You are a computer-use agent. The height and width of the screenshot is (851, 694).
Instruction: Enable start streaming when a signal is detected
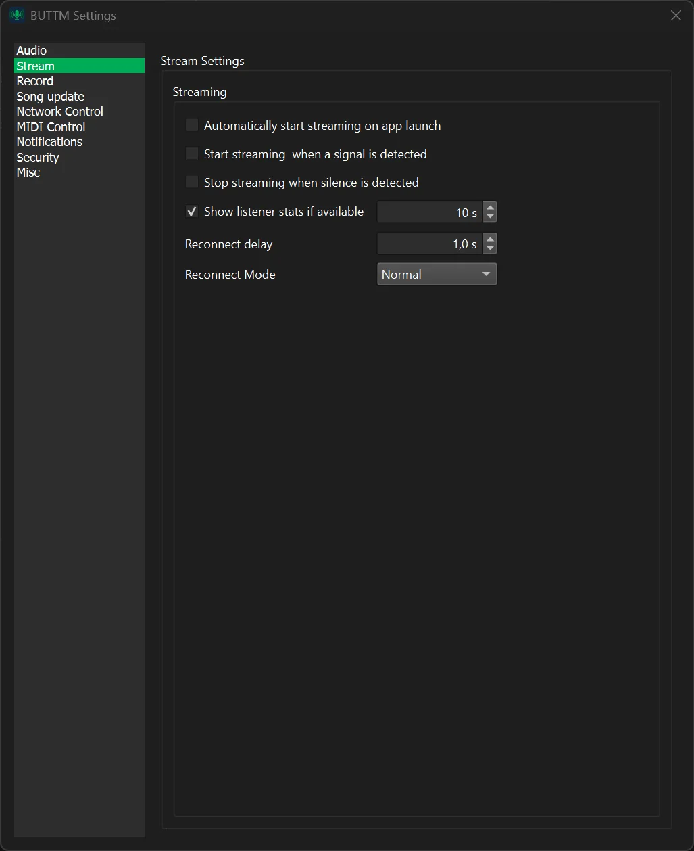point(191,153)
